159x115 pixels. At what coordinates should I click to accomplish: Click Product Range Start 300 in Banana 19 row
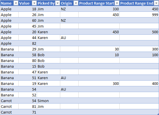[99, 83]
